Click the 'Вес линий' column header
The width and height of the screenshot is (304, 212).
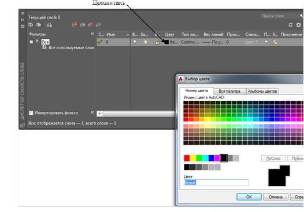pos(213,35)
